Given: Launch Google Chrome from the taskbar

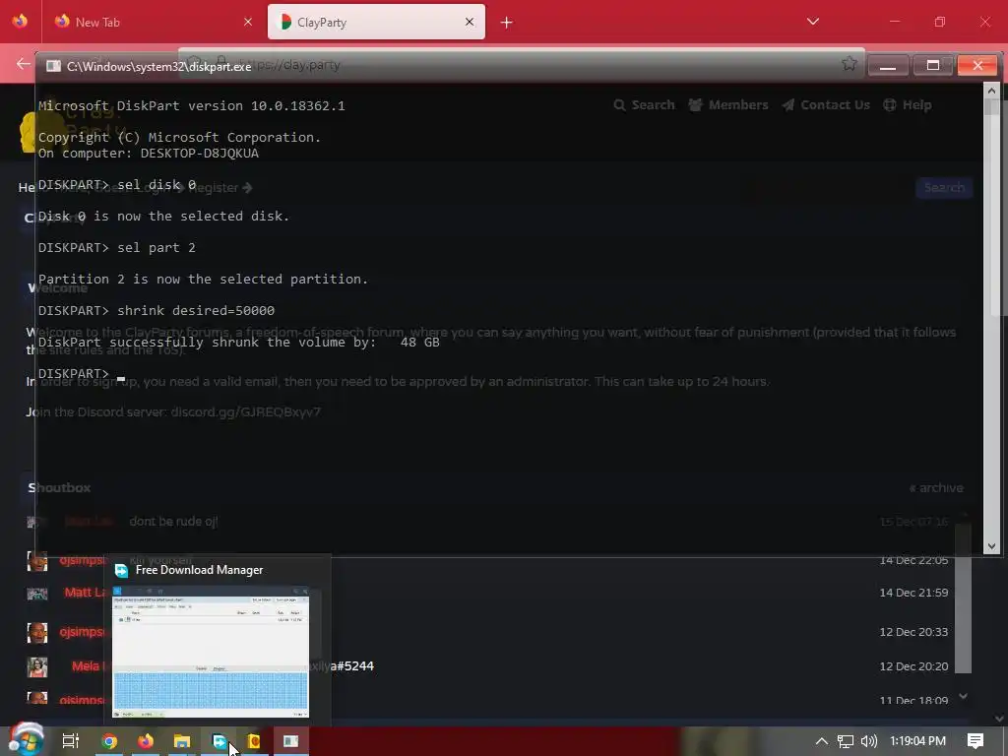Looking at the screenshot, I should pos(109,741).
